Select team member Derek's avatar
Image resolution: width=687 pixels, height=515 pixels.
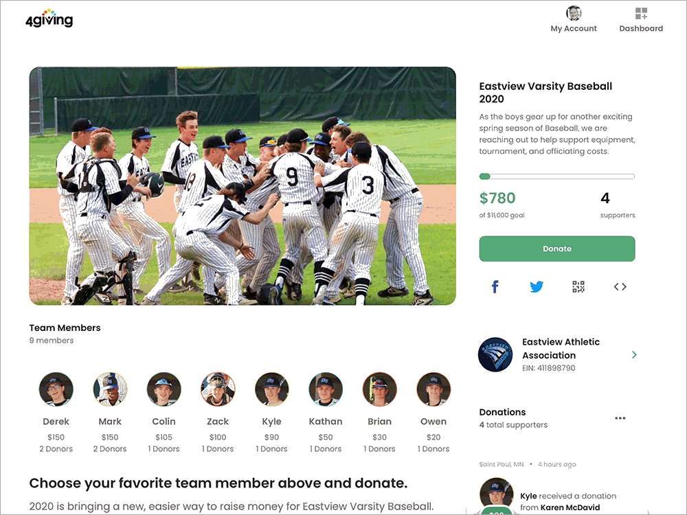(56, 389)
